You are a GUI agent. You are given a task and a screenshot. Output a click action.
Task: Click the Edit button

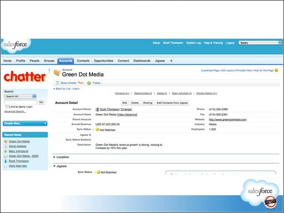[x=125, y=103]
